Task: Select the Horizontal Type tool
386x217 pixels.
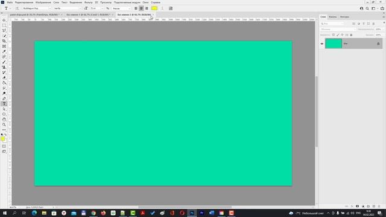Action: tap(4, 104)
